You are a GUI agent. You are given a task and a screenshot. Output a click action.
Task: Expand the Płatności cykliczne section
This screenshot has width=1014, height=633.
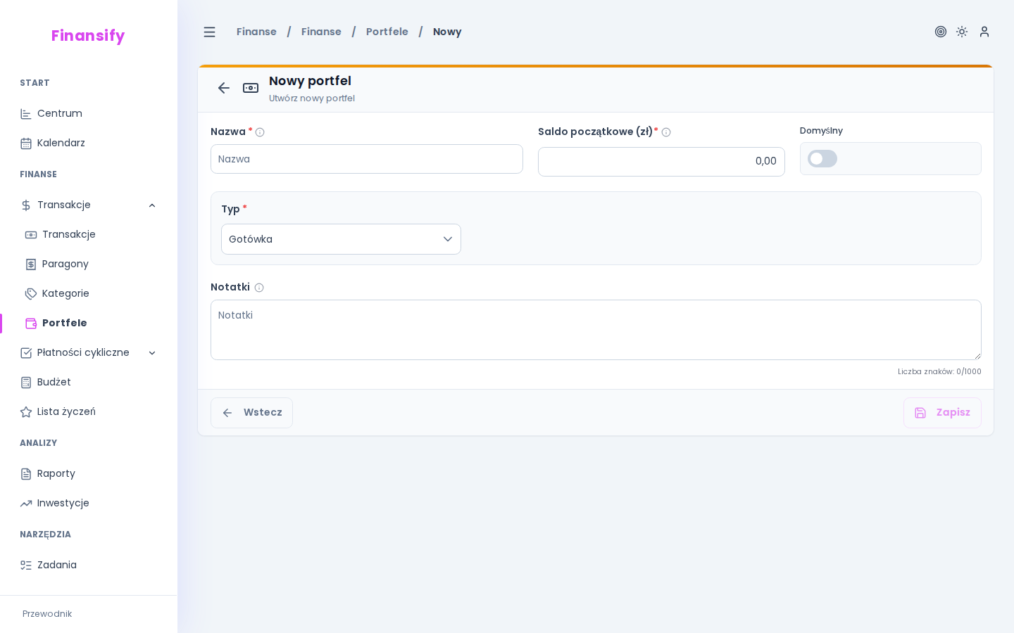(152, 353)
